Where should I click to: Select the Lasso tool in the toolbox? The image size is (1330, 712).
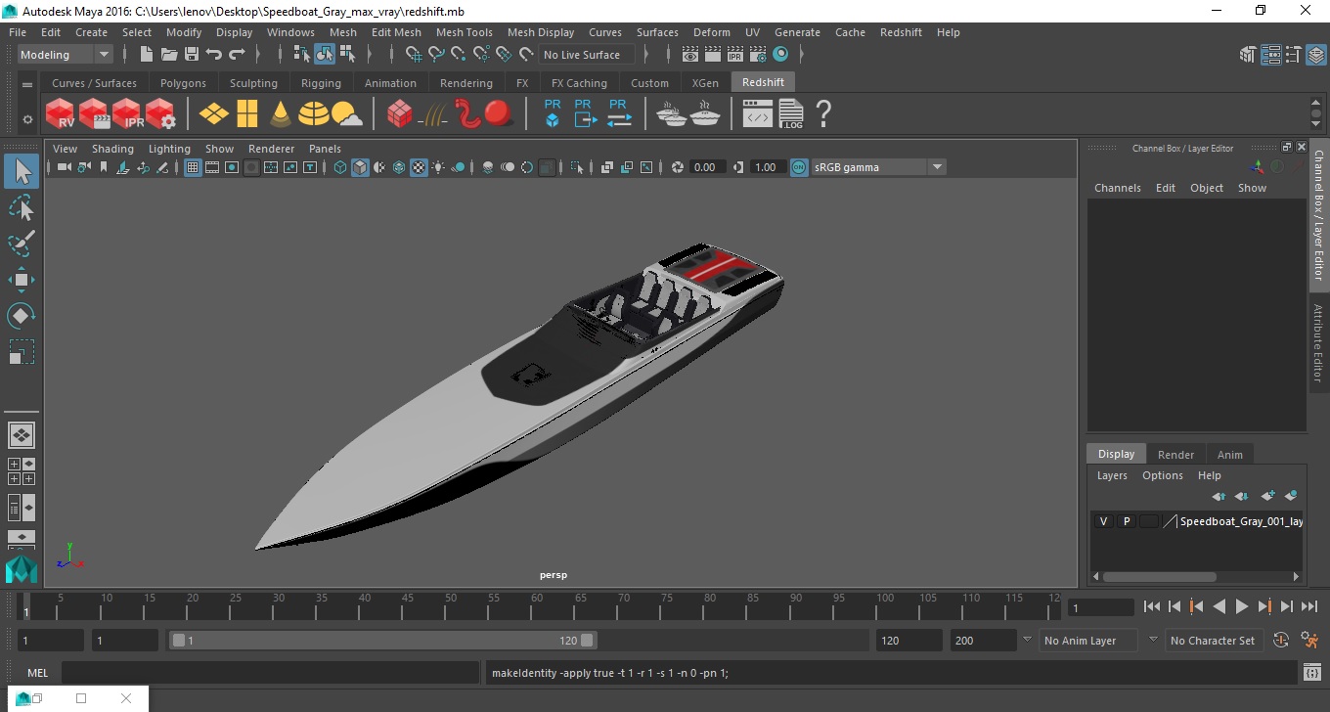pos(22,207)
